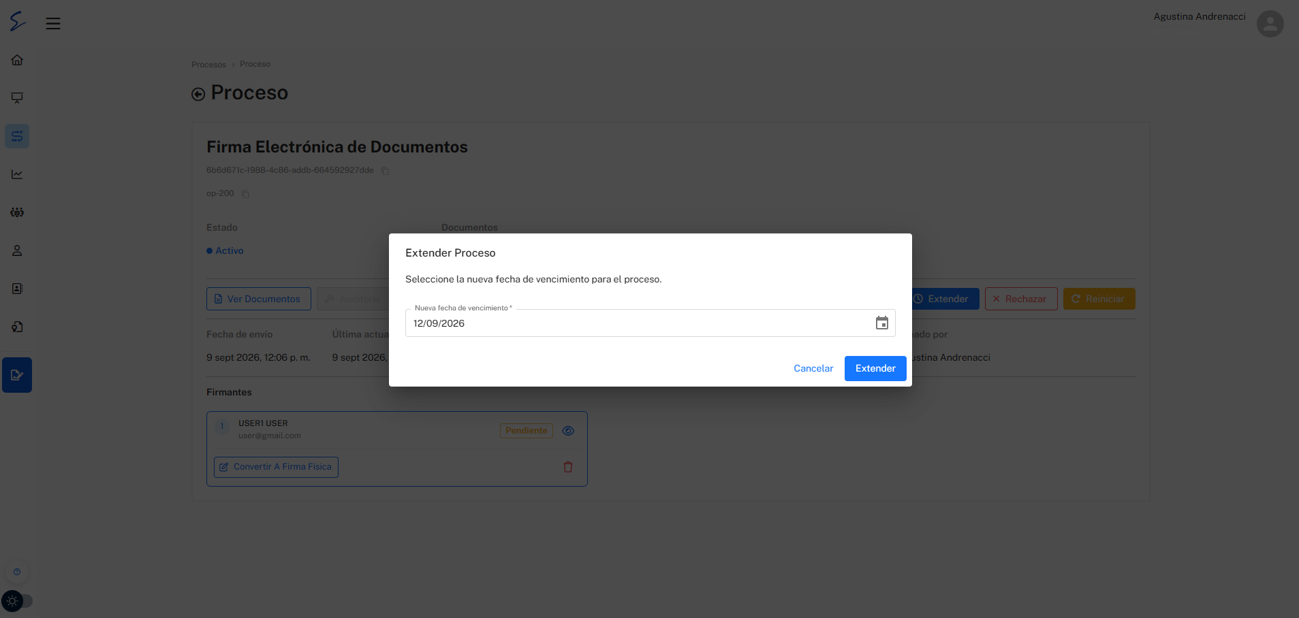Click the Activo status label
This screenshot has width=1299, height=618.
click(230, 250)
